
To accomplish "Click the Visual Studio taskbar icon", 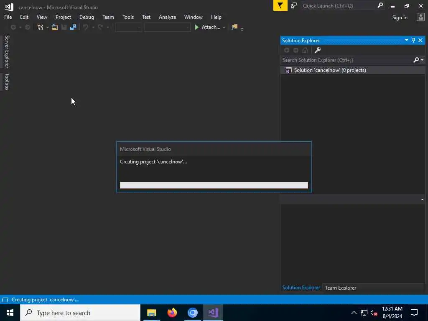I will (x=213, y=313).
